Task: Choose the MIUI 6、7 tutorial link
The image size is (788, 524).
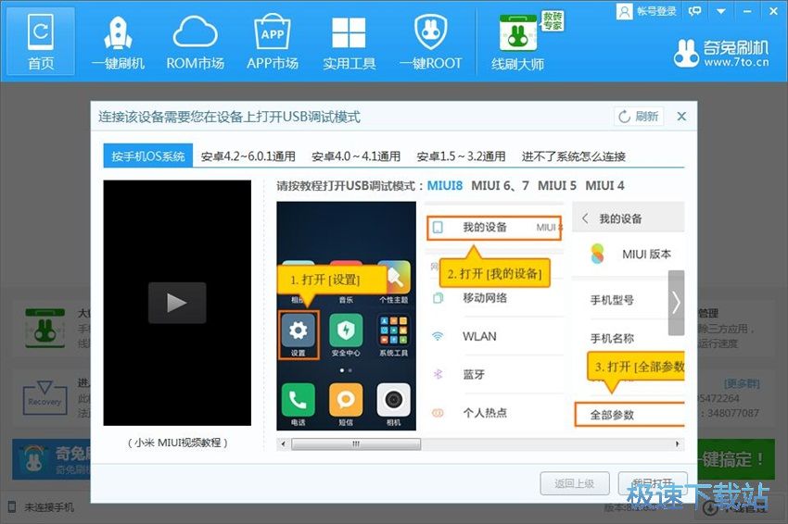Action: [500, 186]
